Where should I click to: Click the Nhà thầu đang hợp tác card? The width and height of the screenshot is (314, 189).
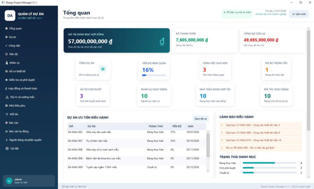[x=215, y=95]
